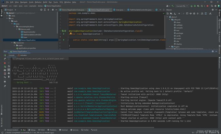Click the Bookmarks side tool stripe
The width and height of the screenshot is (221, 134).
[x=2, y=110]
